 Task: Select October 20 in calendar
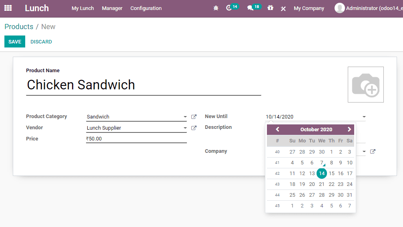312,184
